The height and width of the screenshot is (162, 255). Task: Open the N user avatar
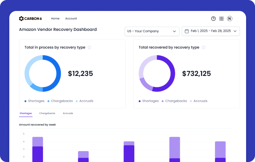229,19
